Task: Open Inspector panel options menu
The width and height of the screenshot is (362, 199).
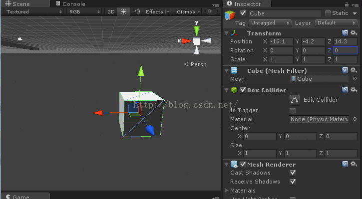Action: pyautogui.click(x=355, y=4)
